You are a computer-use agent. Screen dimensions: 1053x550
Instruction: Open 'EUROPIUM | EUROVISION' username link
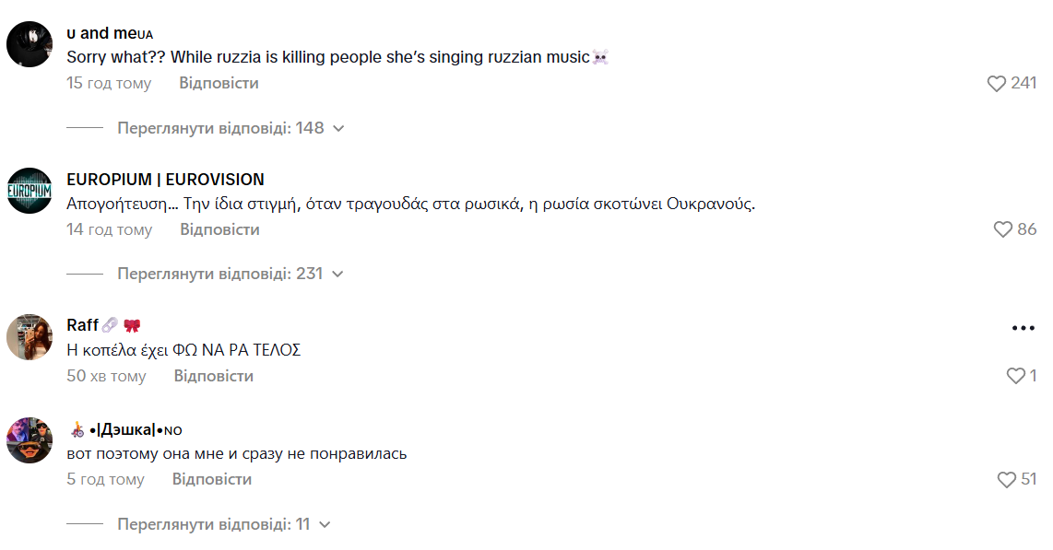165,180
